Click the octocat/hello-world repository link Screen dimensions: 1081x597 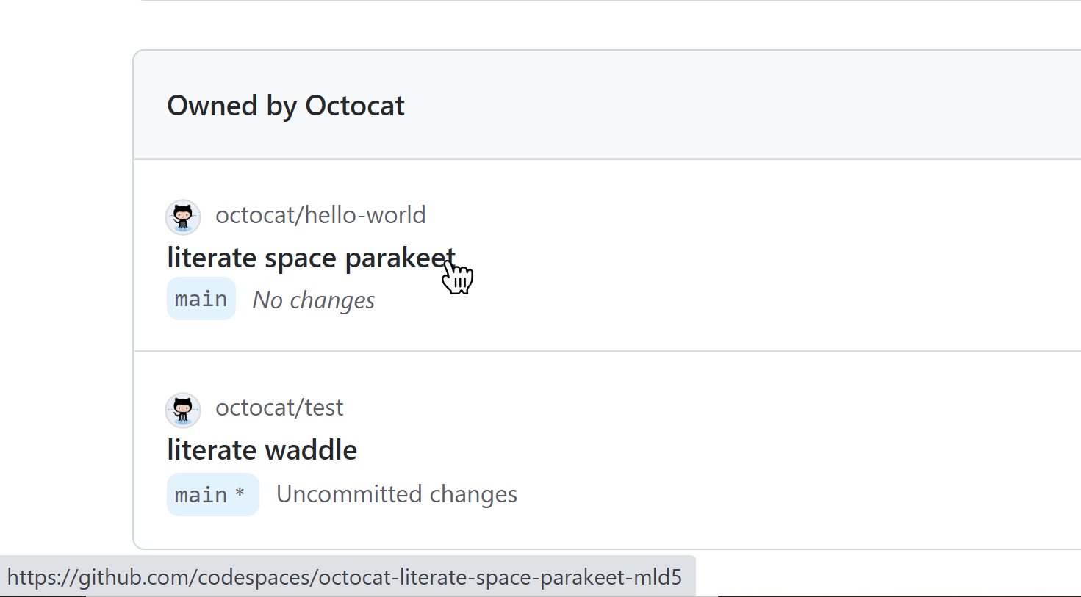click(x=320, y=214)
